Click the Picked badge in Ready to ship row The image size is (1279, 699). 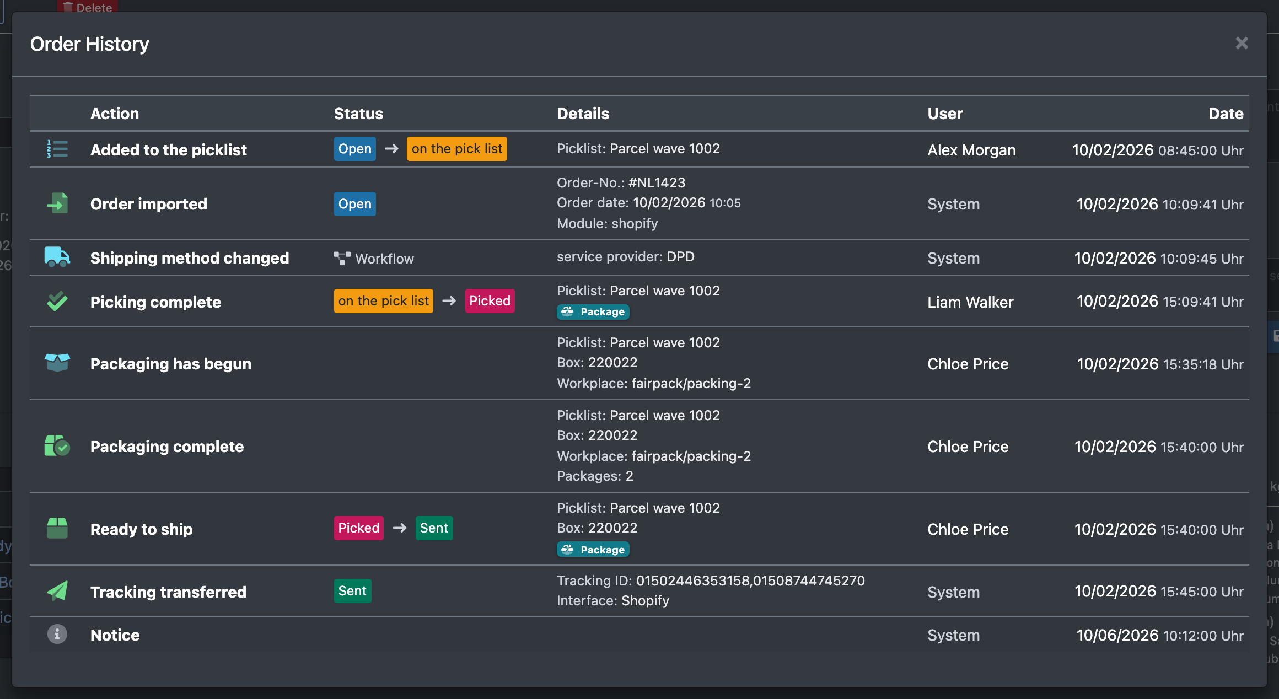359,528
